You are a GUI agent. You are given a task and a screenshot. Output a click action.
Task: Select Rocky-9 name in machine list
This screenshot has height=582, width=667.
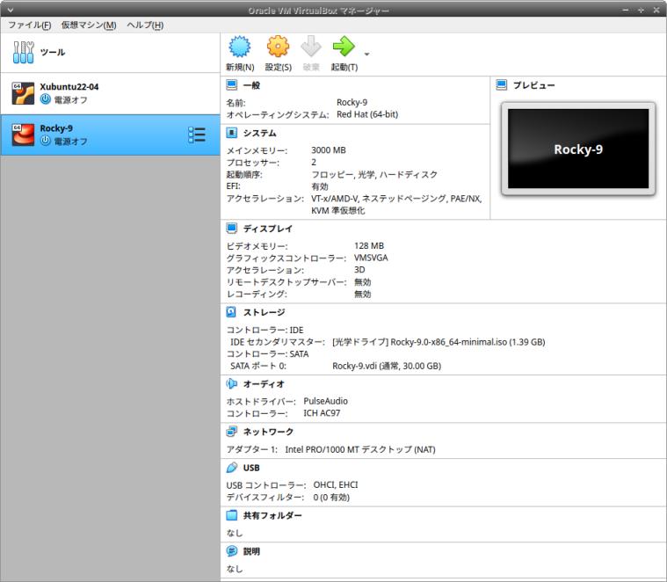pyautogui.click(x=56, y=128)
